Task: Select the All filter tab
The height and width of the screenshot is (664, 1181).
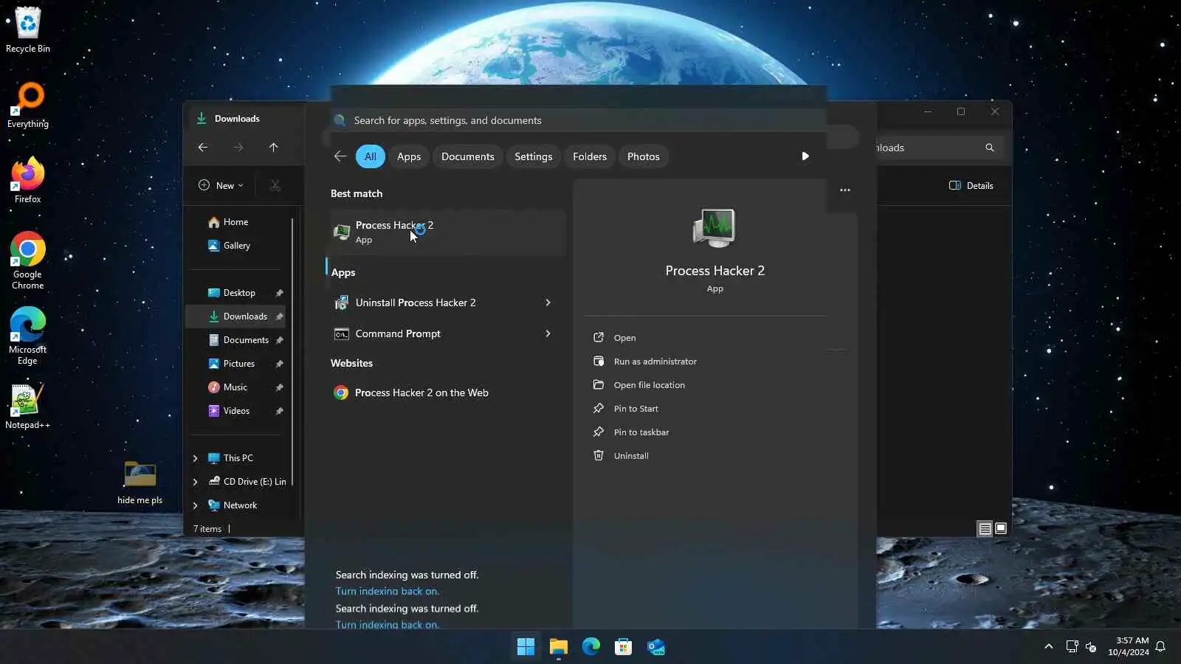Action: (x=371, y=156)
